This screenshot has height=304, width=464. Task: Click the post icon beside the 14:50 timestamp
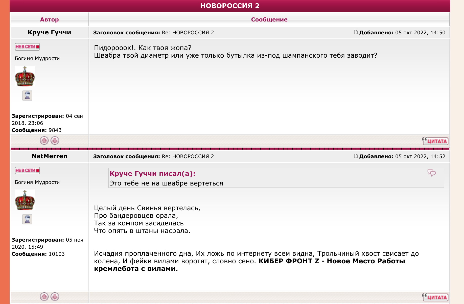[x=356, y=32]
